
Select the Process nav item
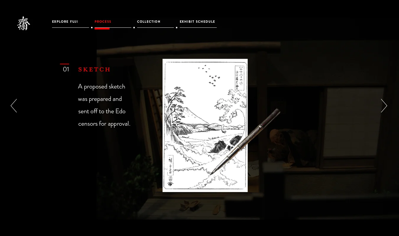(103, 22)
